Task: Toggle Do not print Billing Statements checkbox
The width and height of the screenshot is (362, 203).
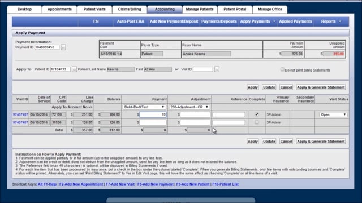Action: (282, 69)
